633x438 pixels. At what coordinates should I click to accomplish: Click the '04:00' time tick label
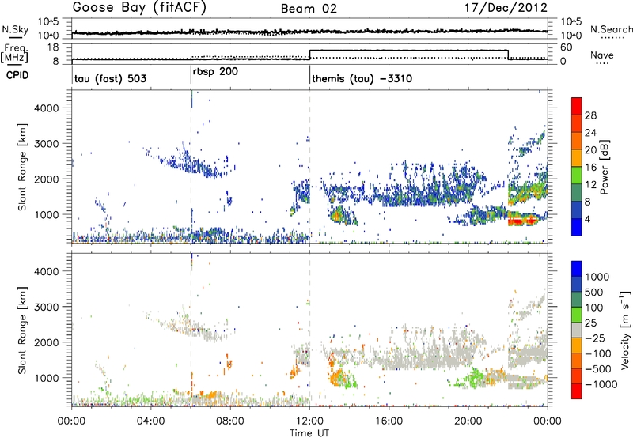click(x=150, y=421)
